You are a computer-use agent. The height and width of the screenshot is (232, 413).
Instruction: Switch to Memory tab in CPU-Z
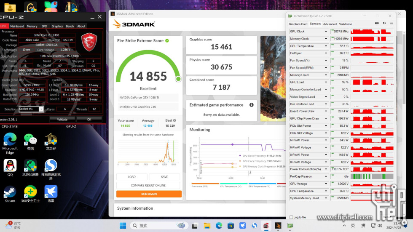click(x=32, y=26)
